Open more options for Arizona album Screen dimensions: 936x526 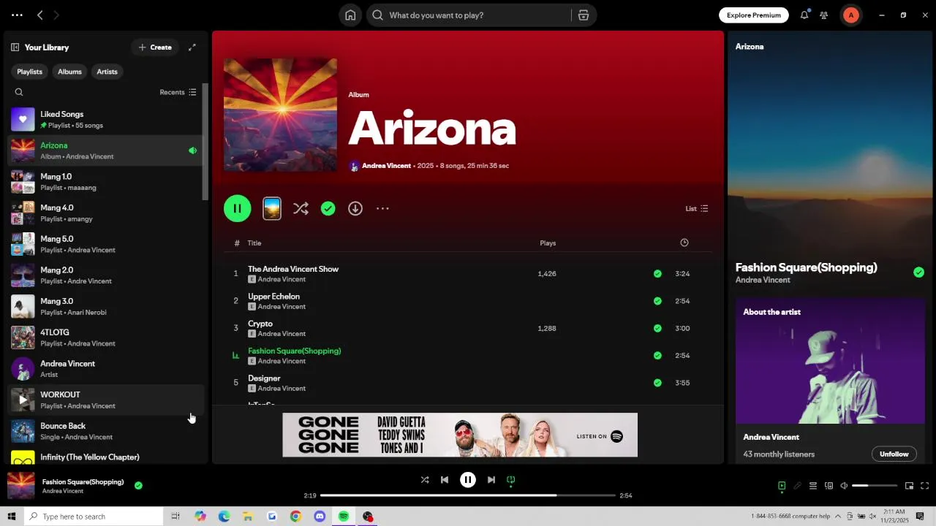coord(382,208)
